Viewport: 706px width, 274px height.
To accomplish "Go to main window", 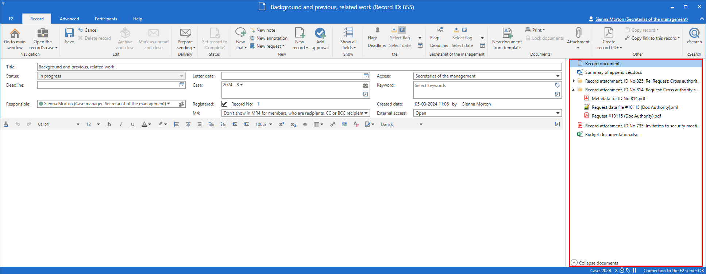I will (x=15, y=39).
